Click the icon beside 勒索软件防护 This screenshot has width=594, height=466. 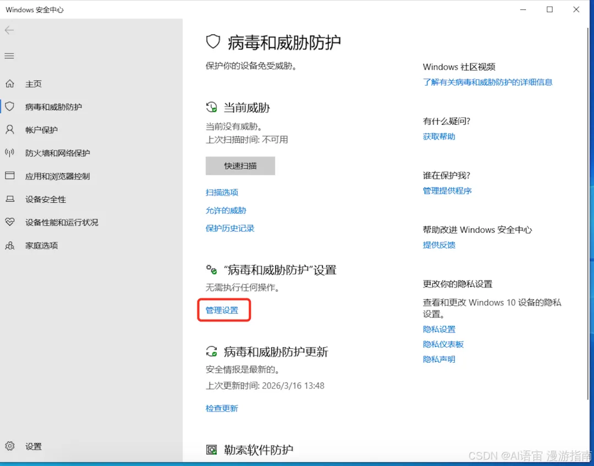coord(211,450)
